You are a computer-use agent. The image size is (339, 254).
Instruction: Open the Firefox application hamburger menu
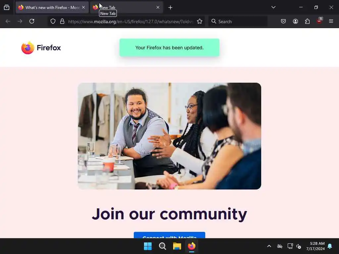tap(331, 21)
